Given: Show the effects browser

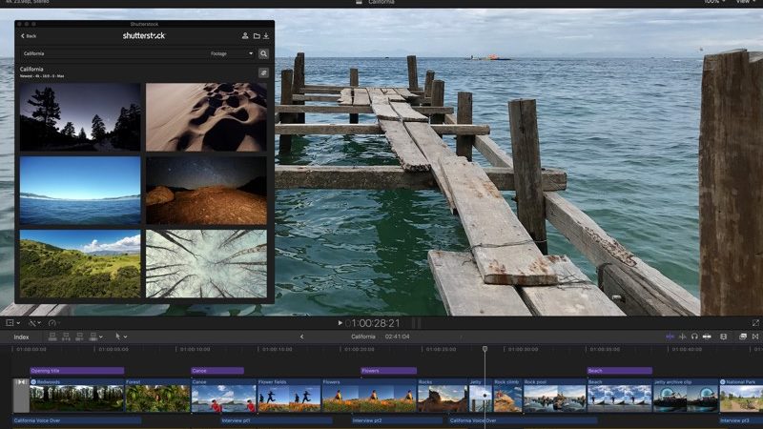Looking at the screenshot, I should [x=743, y=337].
